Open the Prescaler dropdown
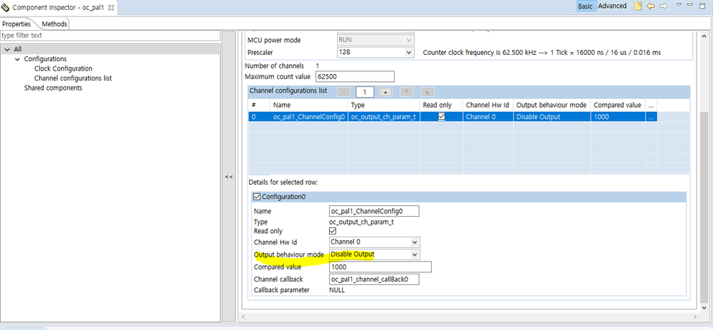The height and width of the screenshot is (330, 713). [375, 53]
